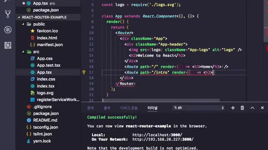Screen dimensions: 268x150
Task: Maximize the panel with the up chevron
Action: tap(252, 108)
